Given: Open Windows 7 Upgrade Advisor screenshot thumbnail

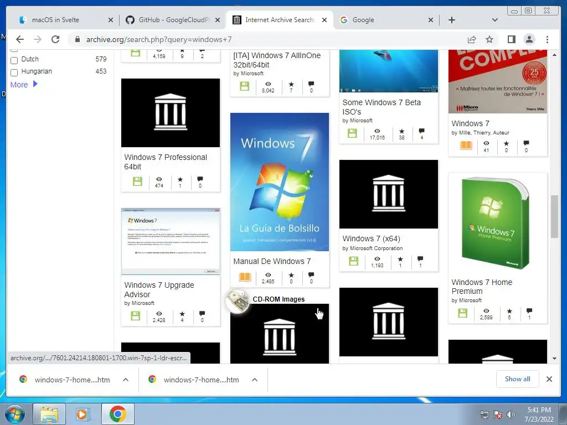Looking at the screenshot, I should tap(171, 241).
